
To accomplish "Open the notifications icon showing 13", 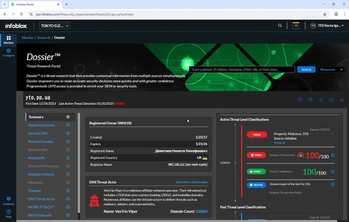I will pyautogui.click(x=296, y=26).
